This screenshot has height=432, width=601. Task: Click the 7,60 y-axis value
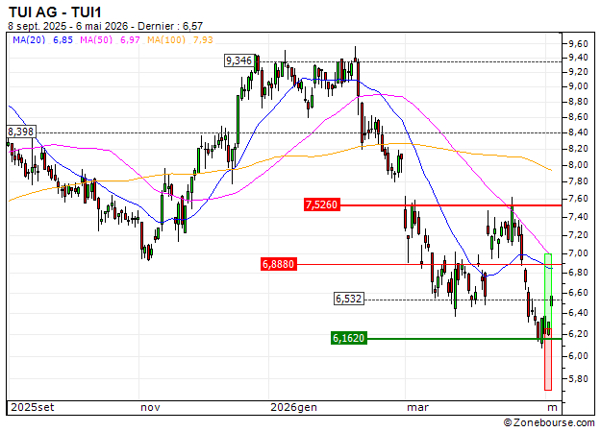click(578, 199)
